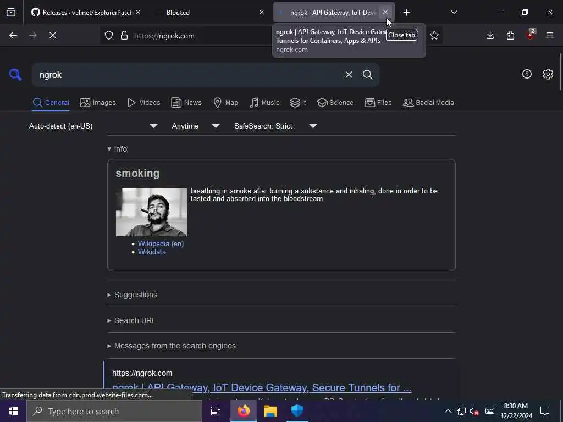Screen dimensions: 563x422
Task: Open Firefox application hamburger menu
Action: [x=550, y=35]
